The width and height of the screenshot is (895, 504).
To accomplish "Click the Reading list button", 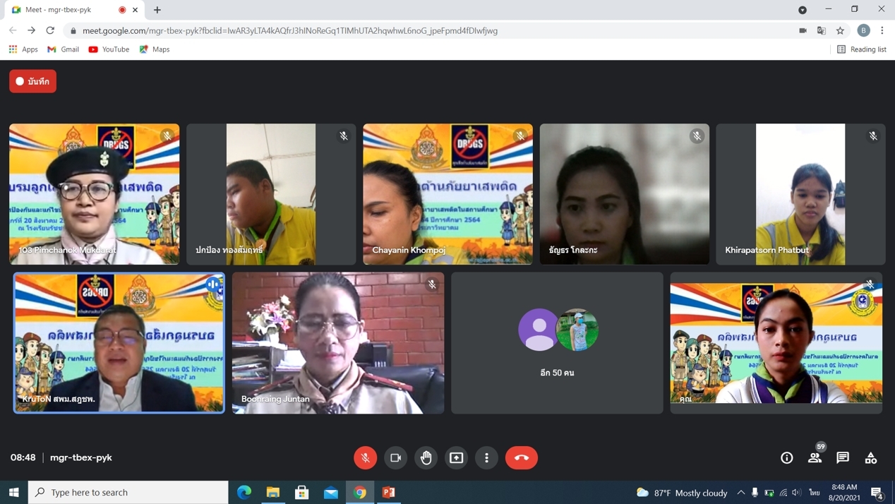I will [x=861, y=49].
